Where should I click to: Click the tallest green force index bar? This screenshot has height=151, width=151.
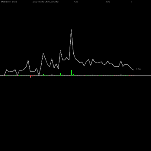[71, 72]
